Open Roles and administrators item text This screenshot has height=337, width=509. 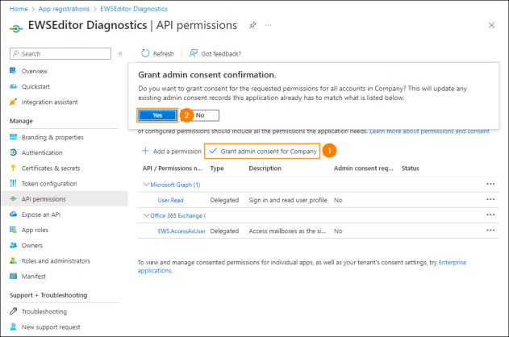pos(56,260)
